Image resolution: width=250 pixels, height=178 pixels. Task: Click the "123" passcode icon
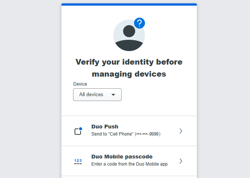click(x=78, y=161)
